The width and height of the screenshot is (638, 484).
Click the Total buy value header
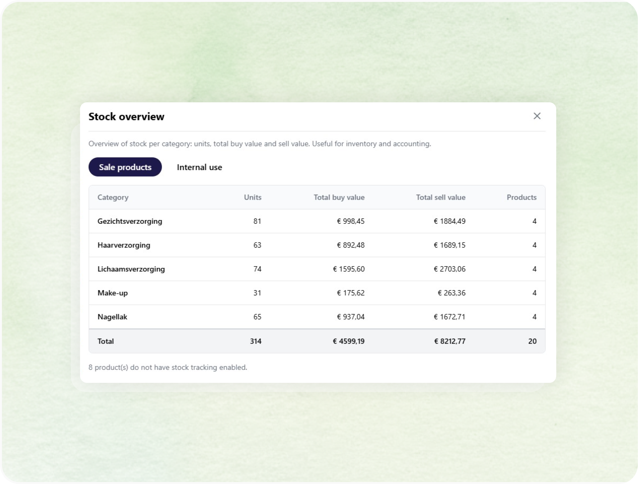click(339, 197)
